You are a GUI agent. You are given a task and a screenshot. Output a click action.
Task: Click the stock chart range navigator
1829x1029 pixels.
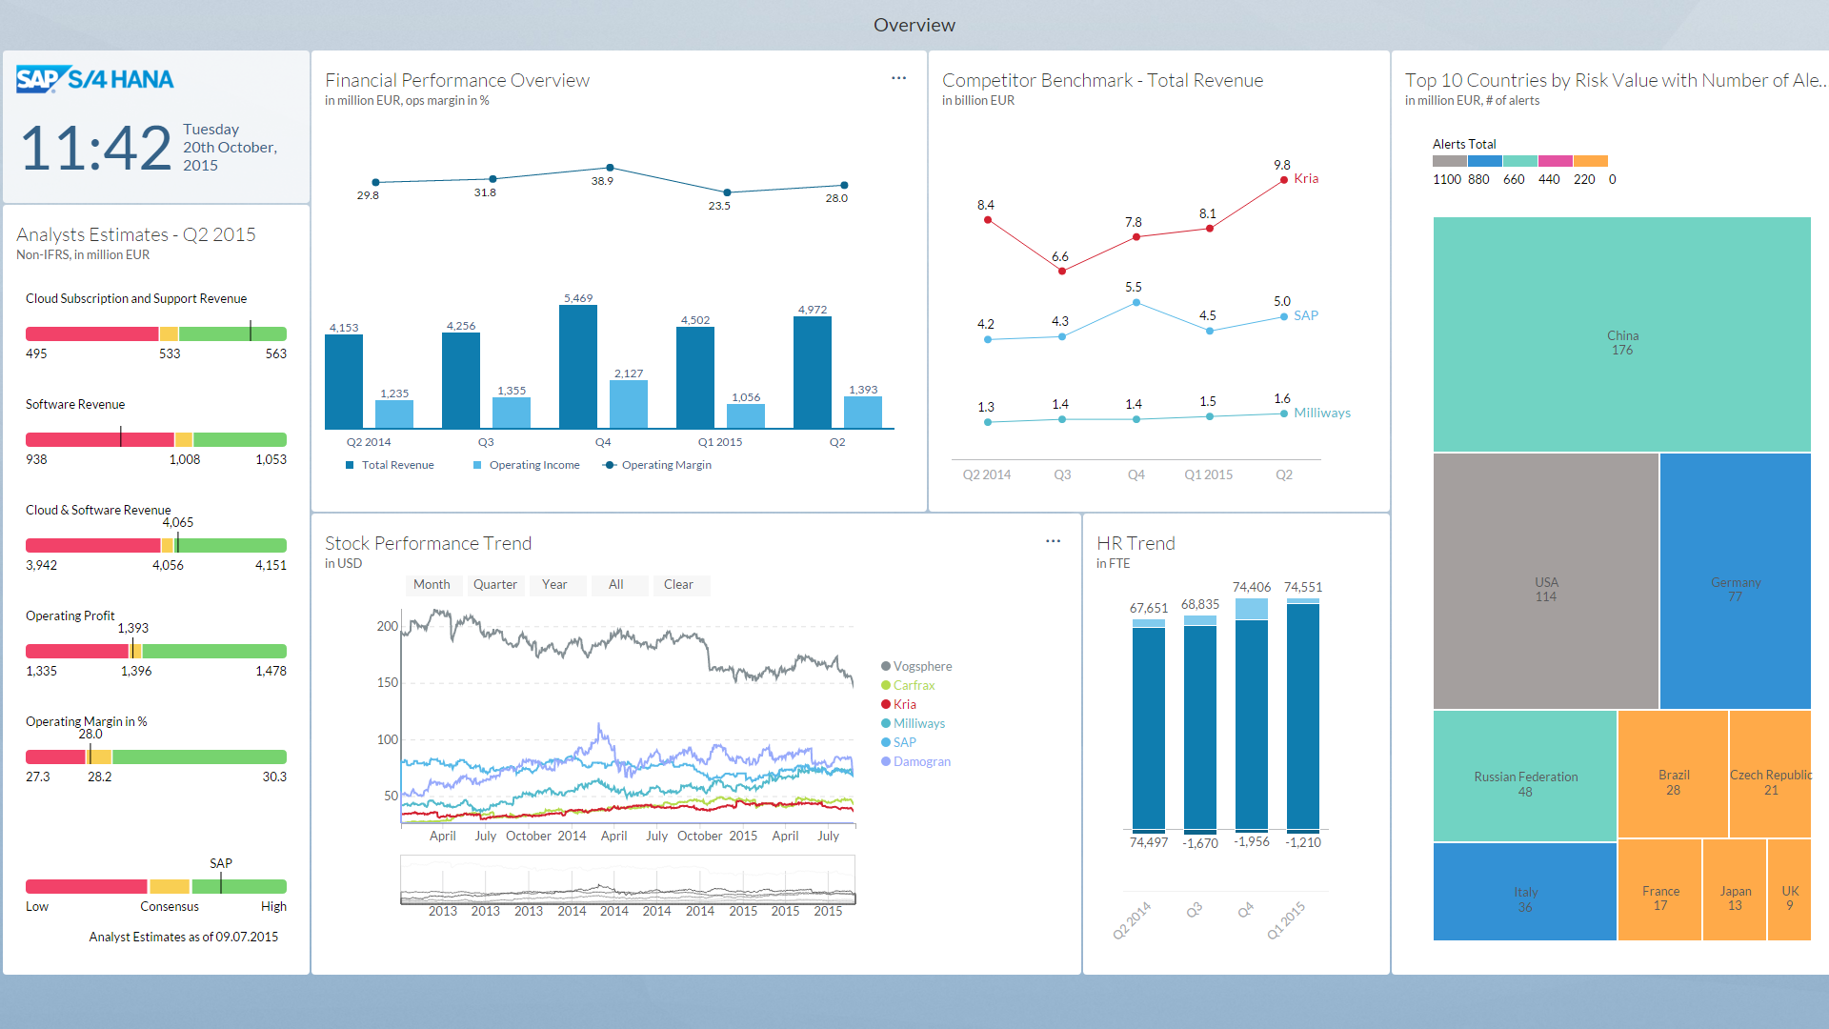(x=628, y=879)
